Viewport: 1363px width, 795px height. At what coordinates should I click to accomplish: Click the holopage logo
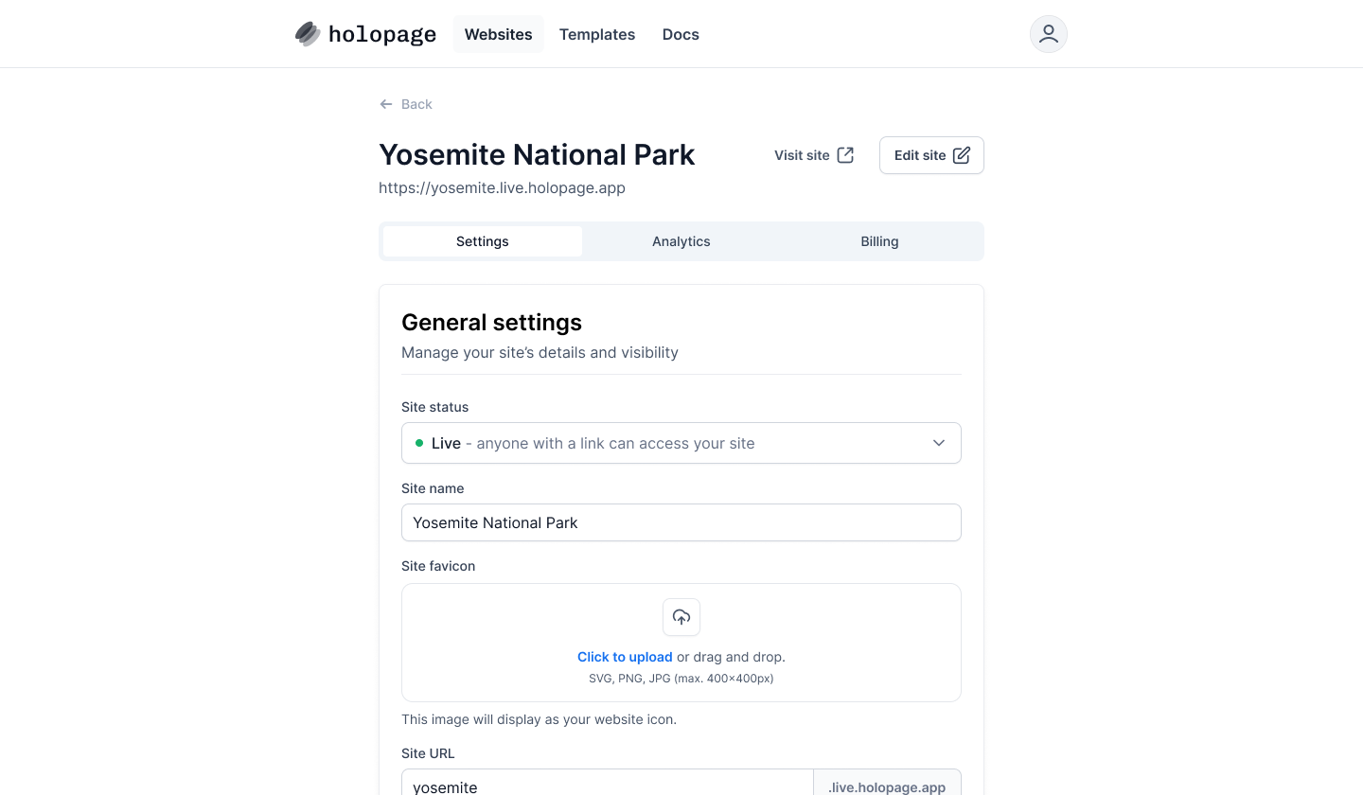click(365, 33)
